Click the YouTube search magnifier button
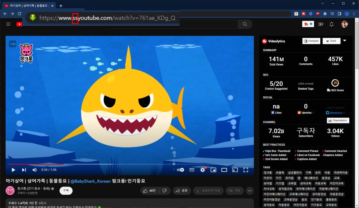The width and height of the screenshot is (359, 208). tap(245, 24)
